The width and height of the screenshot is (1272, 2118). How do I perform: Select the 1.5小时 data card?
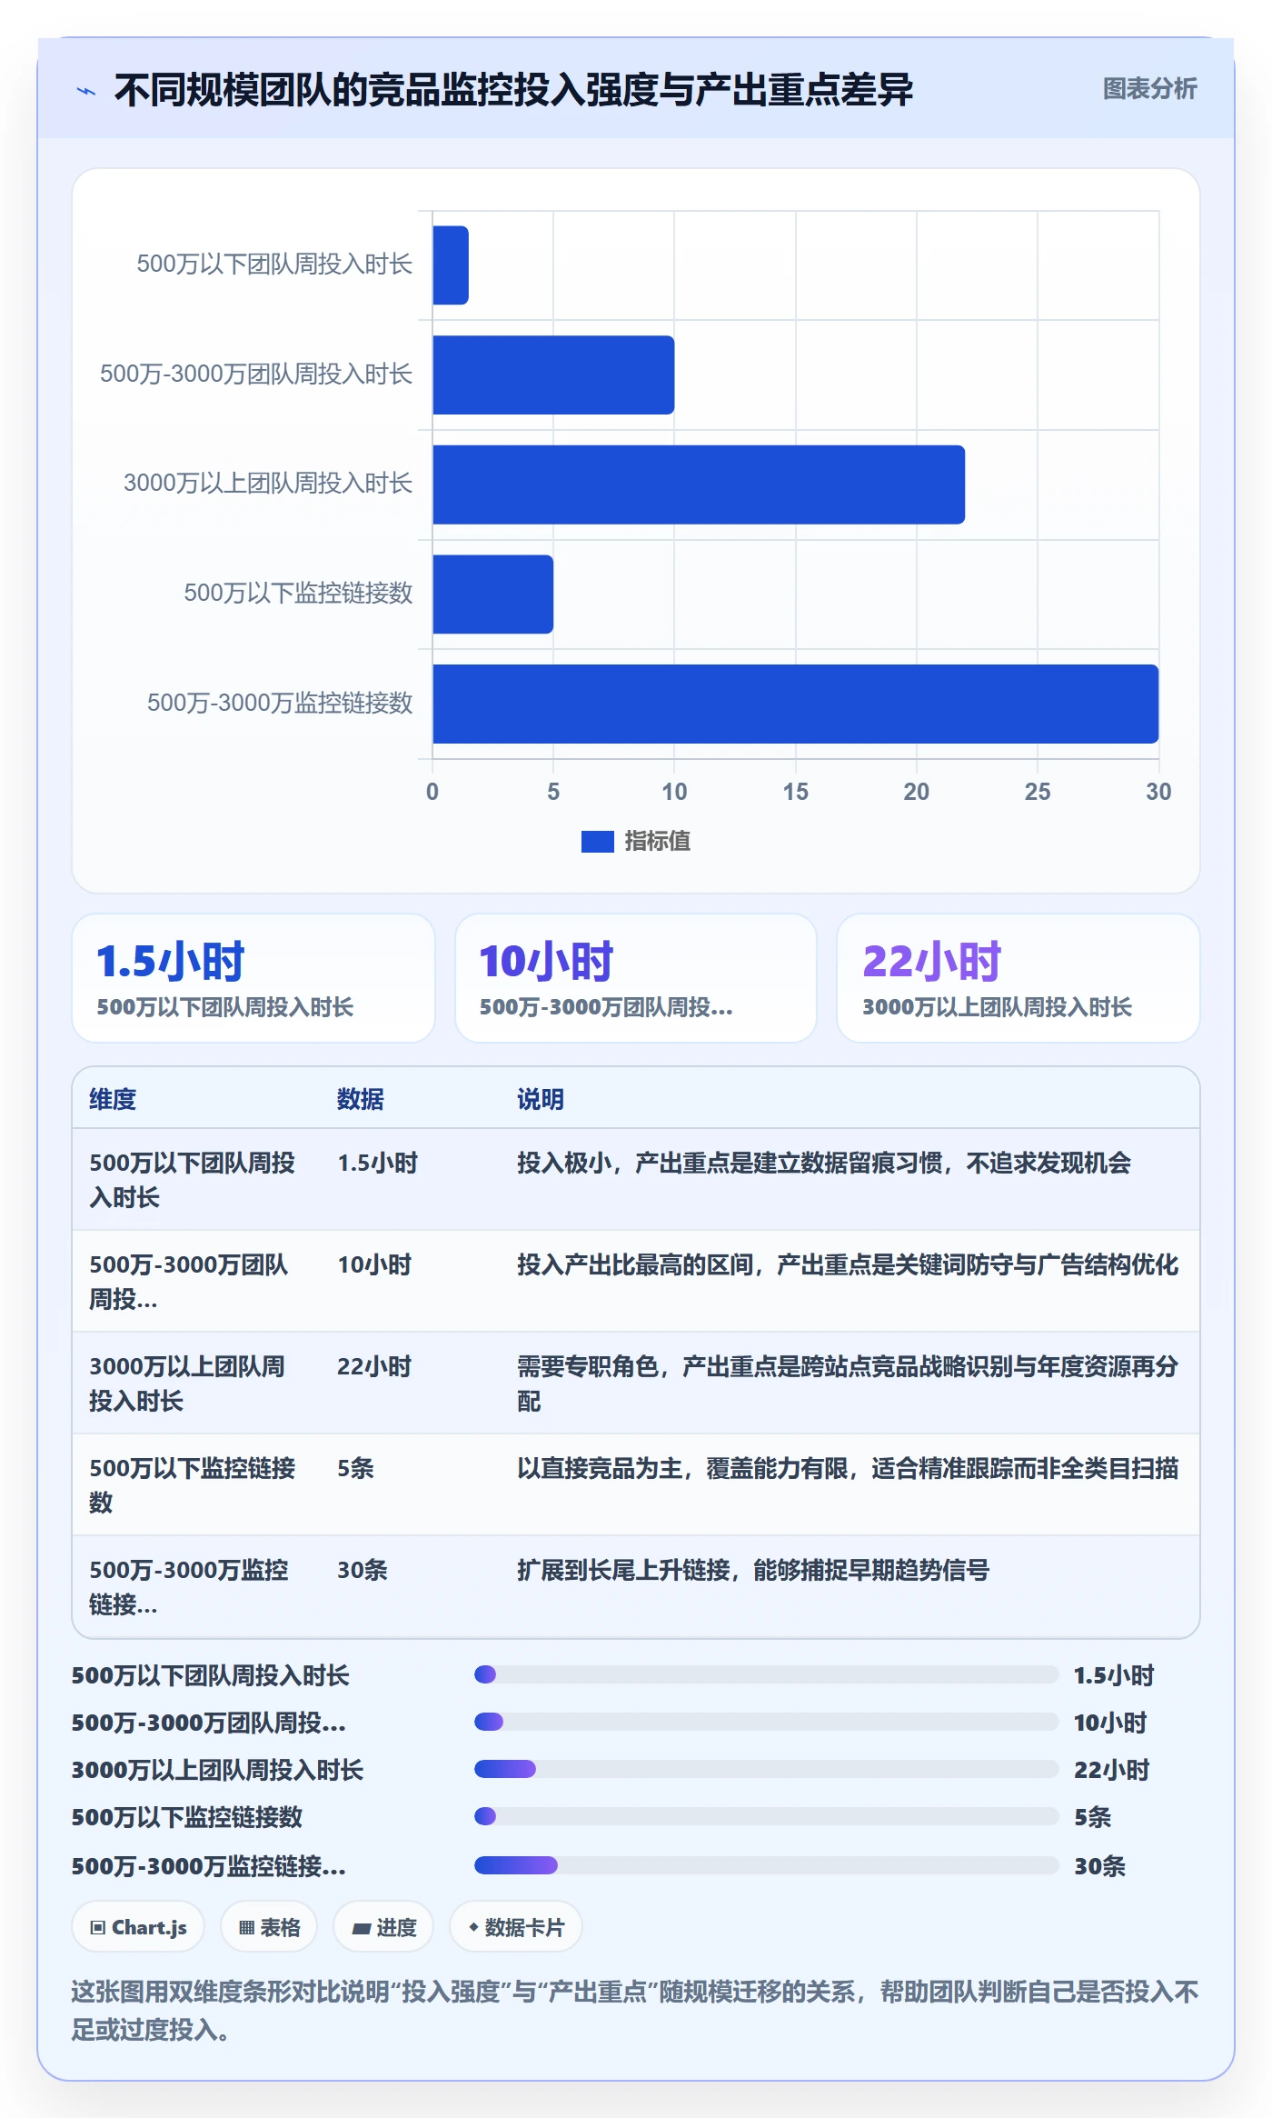click(x=253, y=978)
